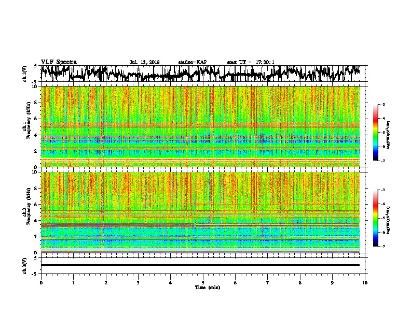Click the "ch.1(V)" waveform axis label

pos(24,74)
